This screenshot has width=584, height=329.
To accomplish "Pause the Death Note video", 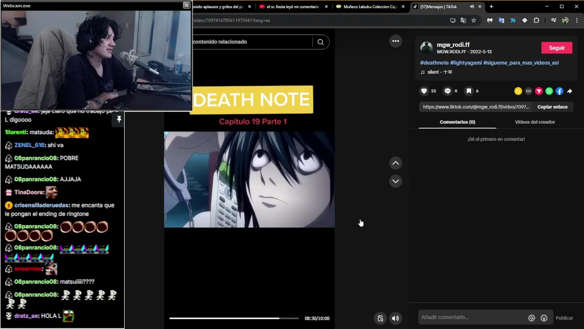I will click(x=249, y=179).
